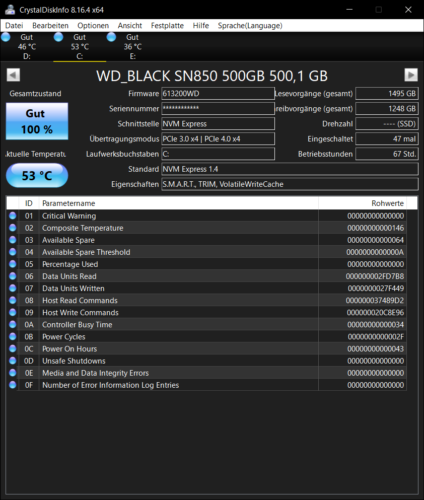Click the WD_BLACK SN850 disk title
The width and height of the screenshot is (424, 500).
tap(212, 76)
